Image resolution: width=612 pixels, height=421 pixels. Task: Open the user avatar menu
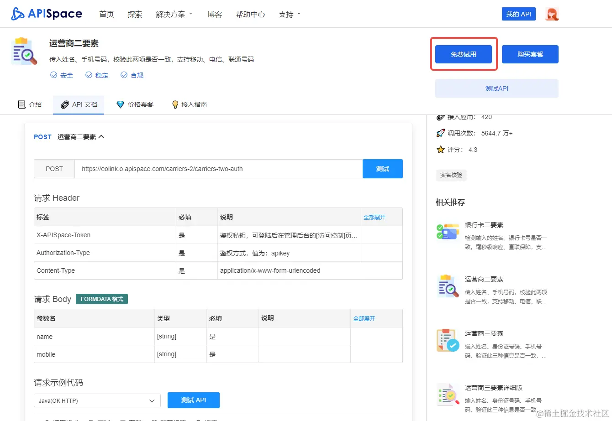coord(552,14)
